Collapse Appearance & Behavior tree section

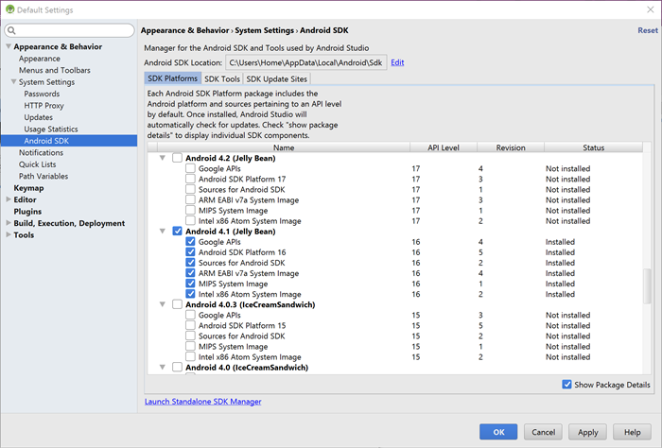coord(9,46)
